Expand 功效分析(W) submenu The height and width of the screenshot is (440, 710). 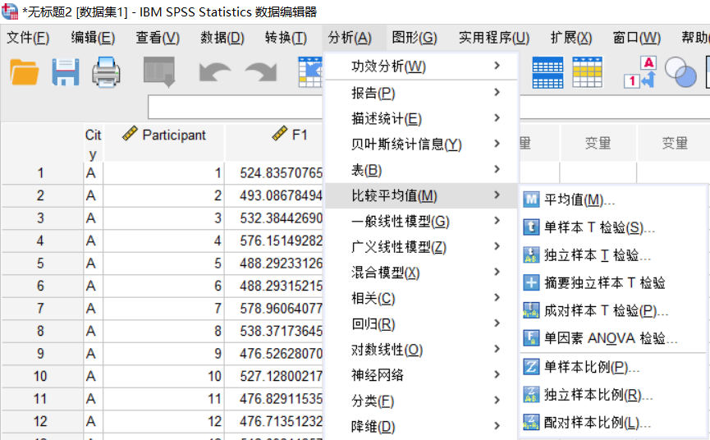click(x=421, y=66)
